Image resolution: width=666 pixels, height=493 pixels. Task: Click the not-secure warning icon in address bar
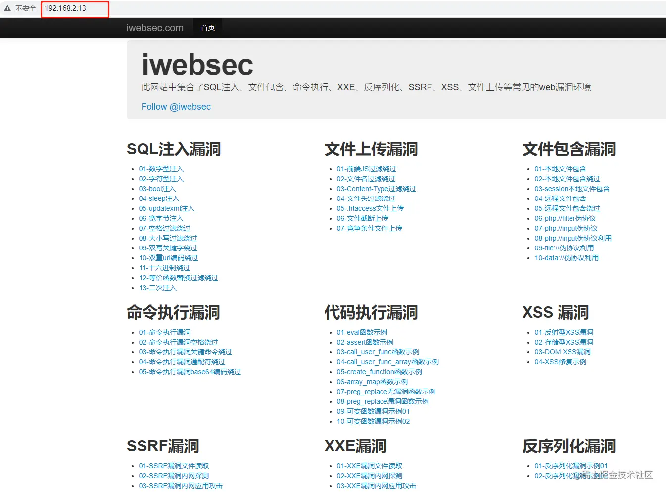click(7, 8)
